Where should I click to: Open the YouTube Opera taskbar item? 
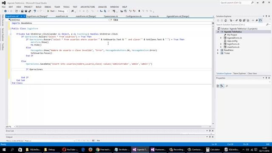(x=70, y=150)
